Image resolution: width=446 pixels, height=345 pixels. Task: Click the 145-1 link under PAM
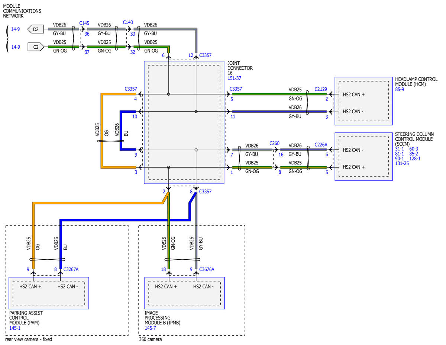click(x=15, y=328)
